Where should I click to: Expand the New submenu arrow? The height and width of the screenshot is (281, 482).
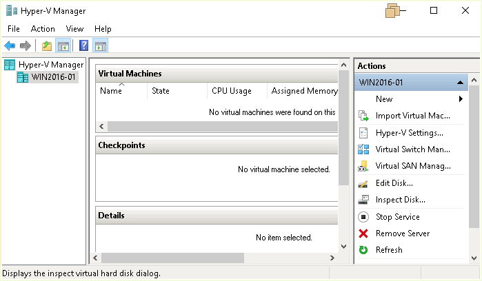[460, 99]
